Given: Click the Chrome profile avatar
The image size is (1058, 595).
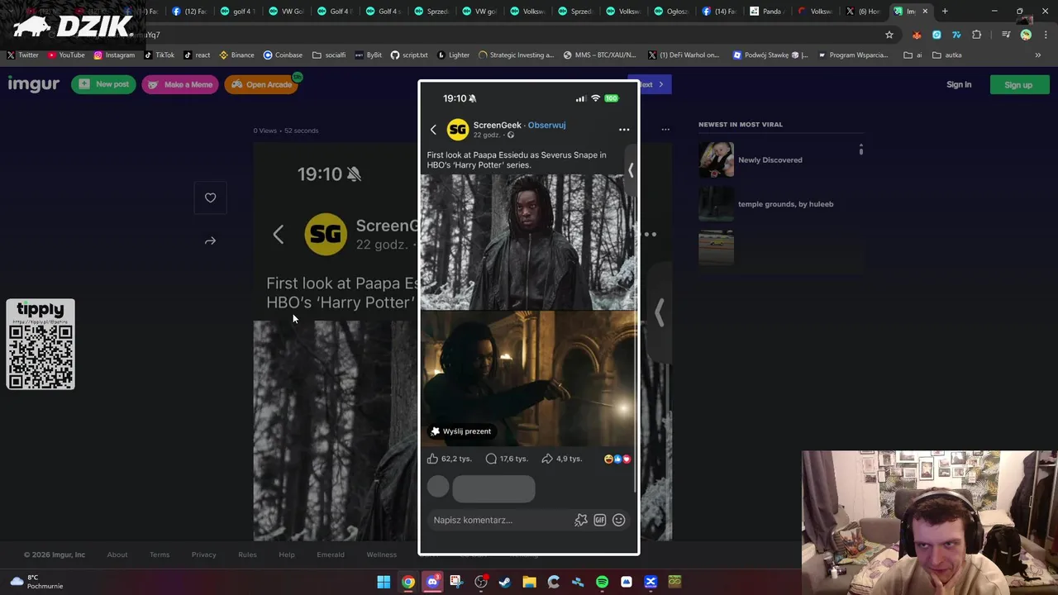Looking at the screenshot, I should pyautogui.click(x=1026, y=35).
